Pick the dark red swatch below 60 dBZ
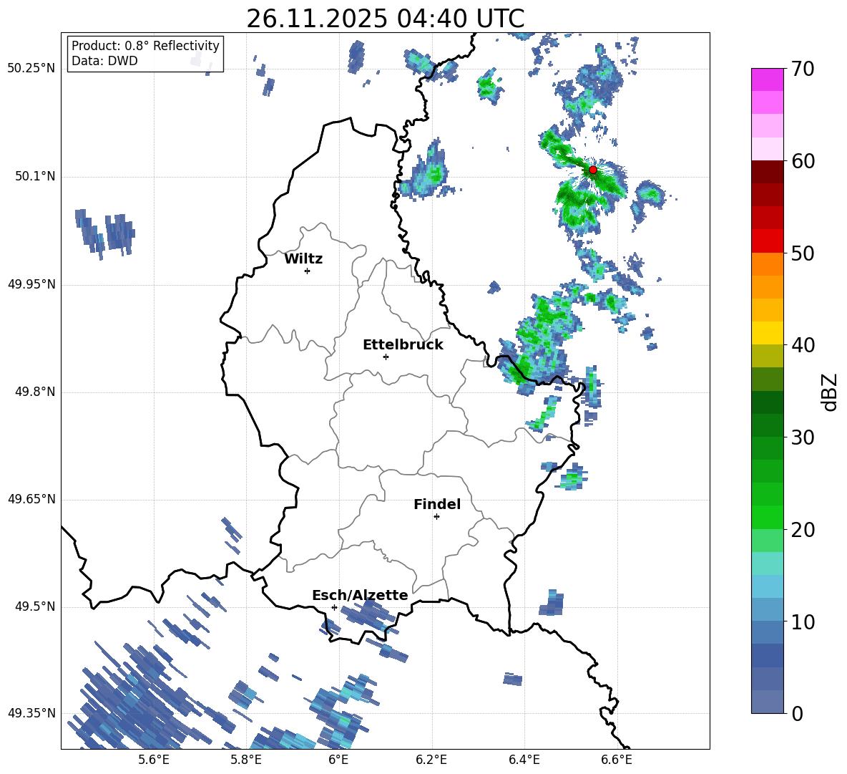This screenshot has height=774, width=847. [767, 171]
